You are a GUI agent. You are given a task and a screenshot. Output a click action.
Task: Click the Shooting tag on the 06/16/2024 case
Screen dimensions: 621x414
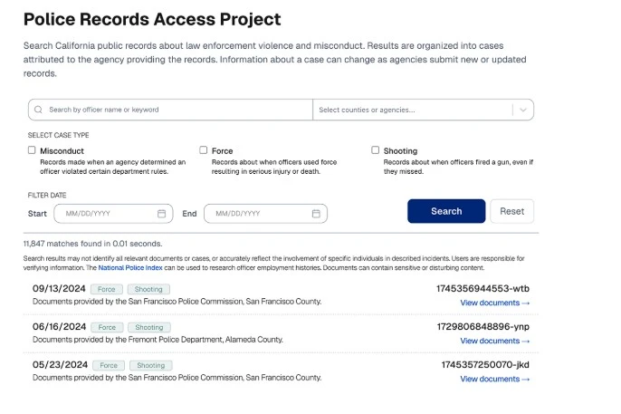pos(149,327)
